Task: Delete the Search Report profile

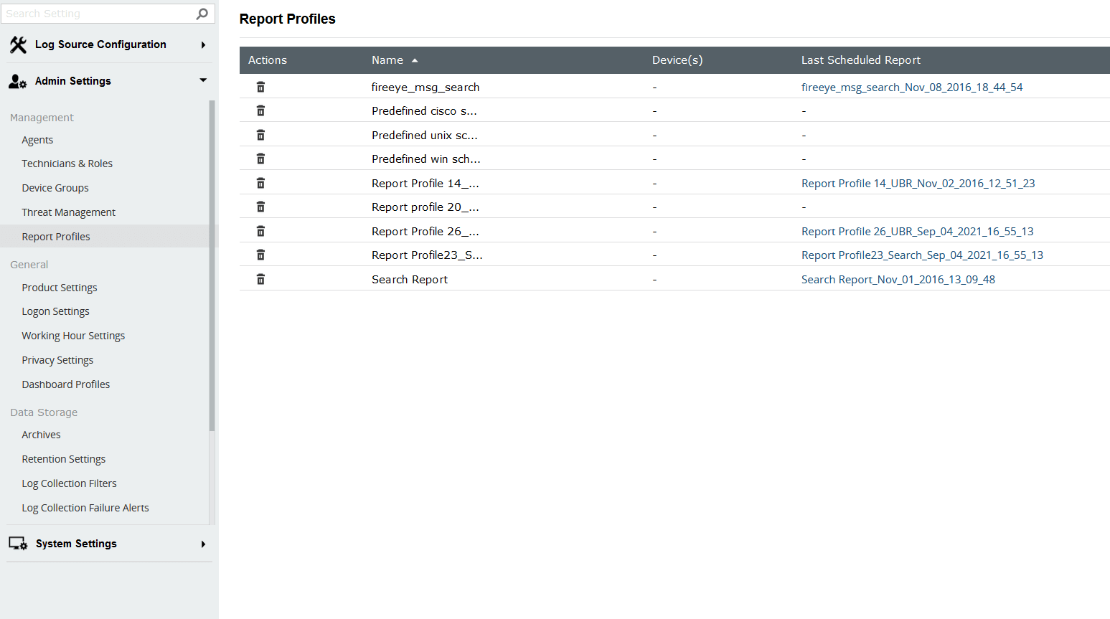Action: point(260,278)
